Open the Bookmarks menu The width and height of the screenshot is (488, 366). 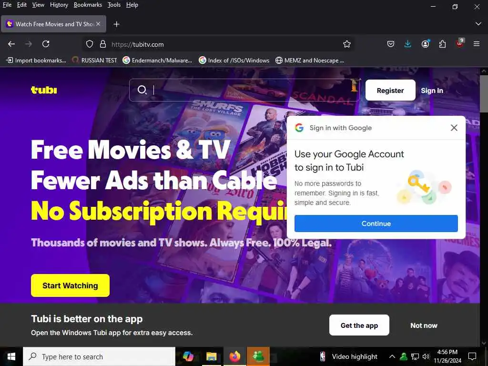(88, 5)
